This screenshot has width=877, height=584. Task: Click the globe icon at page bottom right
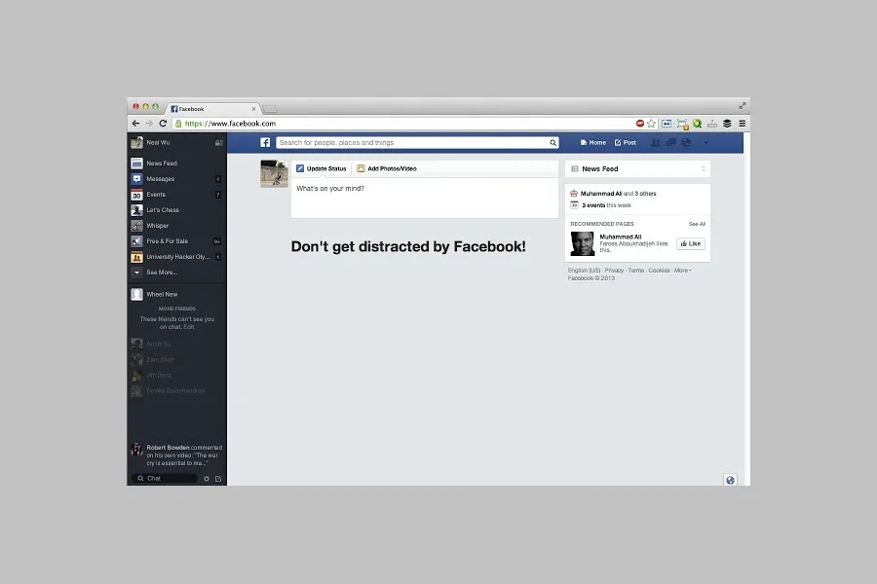pyautogui.click(x=730, y=480)
